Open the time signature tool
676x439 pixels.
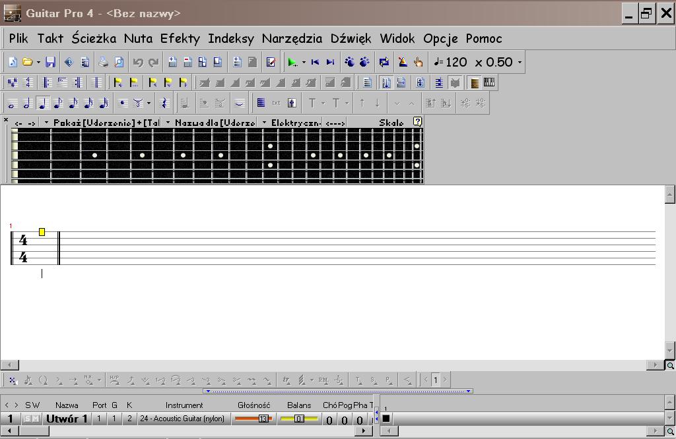click(29, 82)
